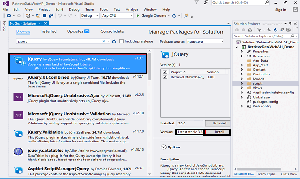This screenshot has width=300, height=179.
Task: Switch to the Consolidate tab
Action: point(112,31)
